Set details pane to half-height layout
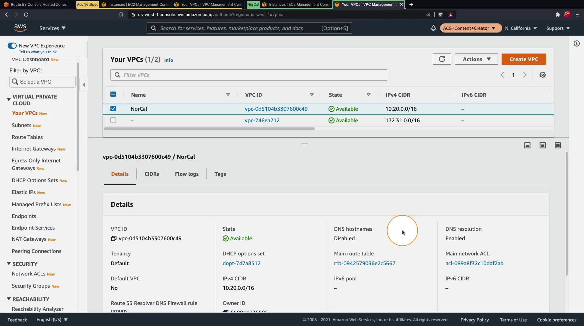The width and height of the screenshot is (584, 326). click(543, 145)
